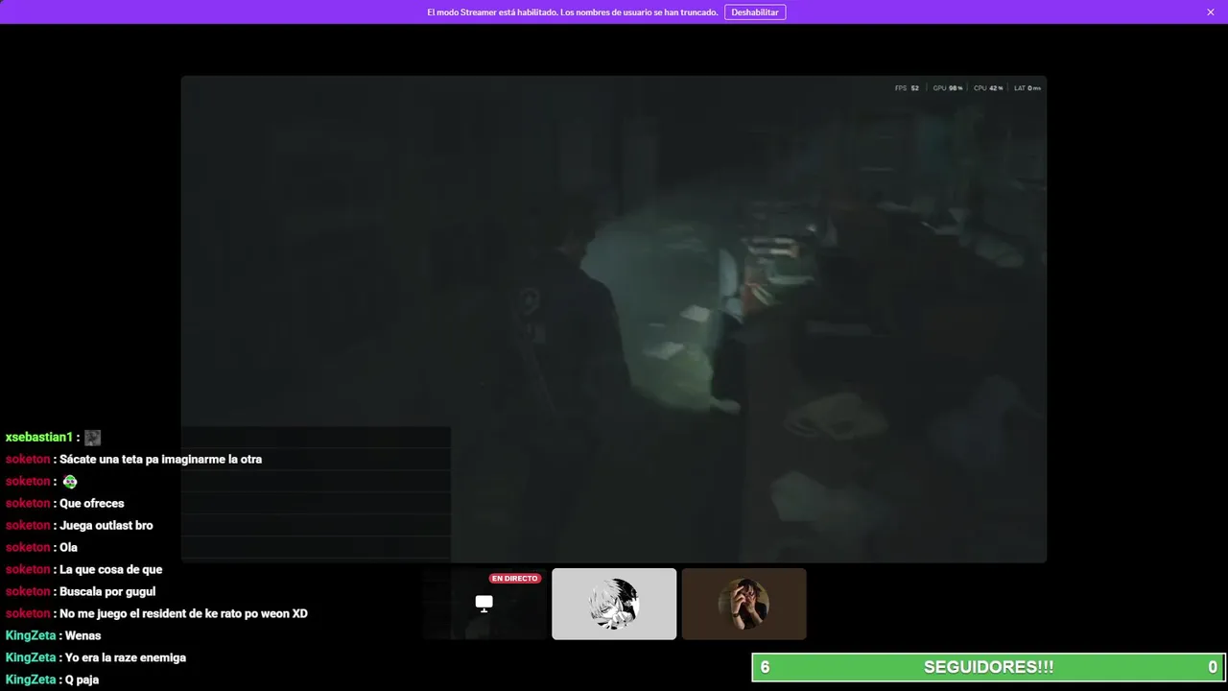Click the FPS 52 indicator

907,88
